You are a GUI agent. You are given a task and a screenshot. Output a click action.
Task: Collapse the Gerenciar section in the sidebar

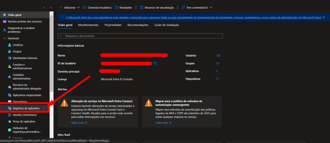5,38
